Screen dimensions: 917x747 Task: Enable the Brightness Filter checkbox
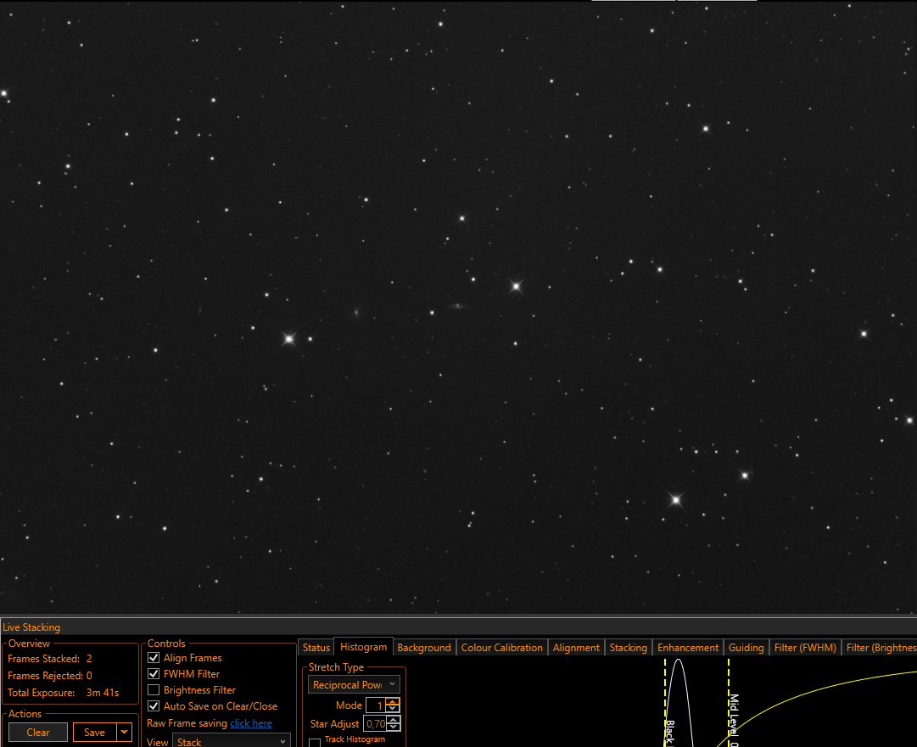click(x=154, y=689)
